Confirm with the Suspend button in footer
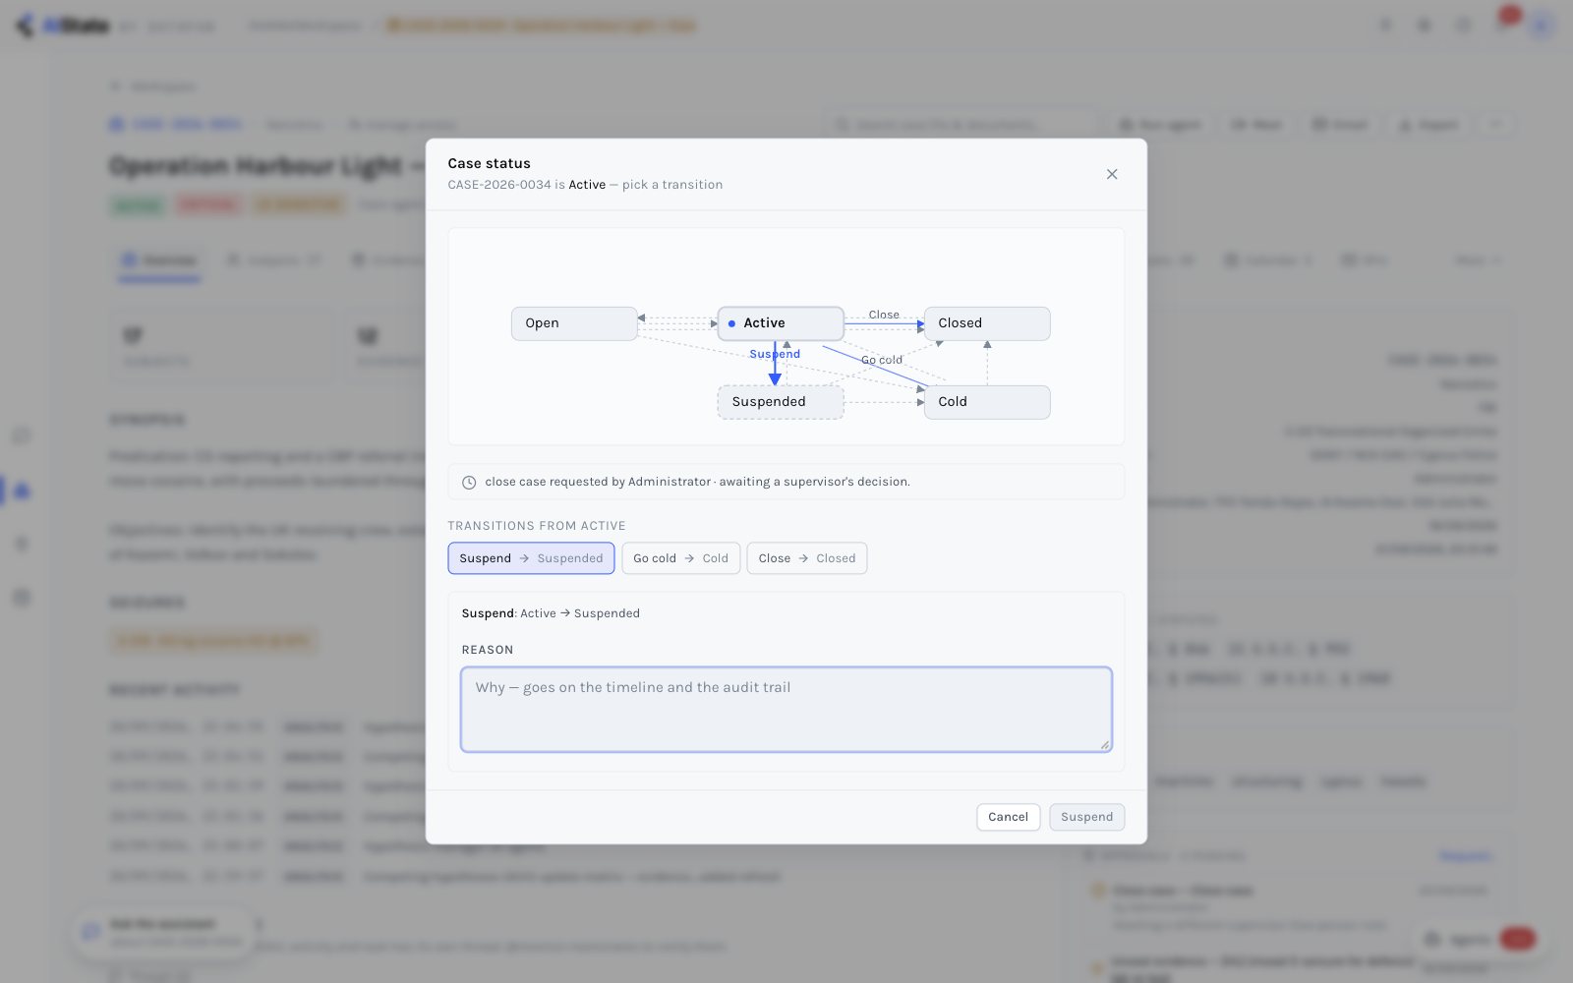 [1086, 817]
